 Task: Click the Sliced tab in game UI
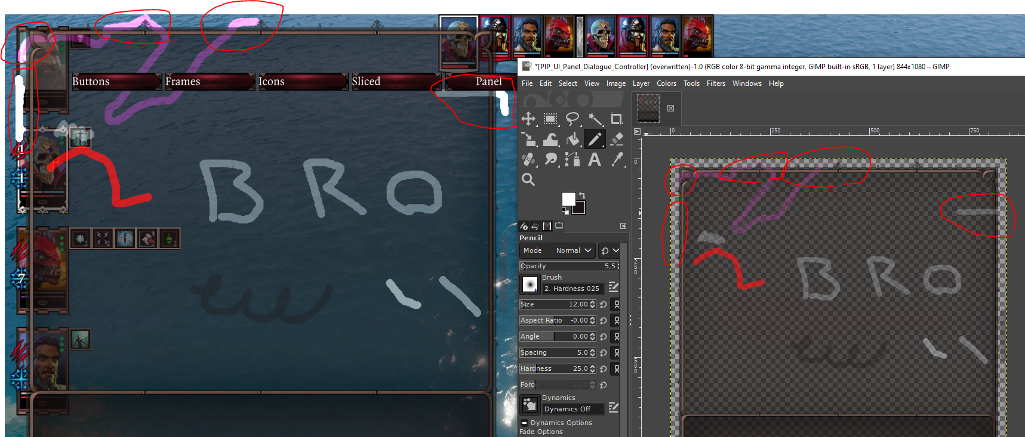(396, 82)
